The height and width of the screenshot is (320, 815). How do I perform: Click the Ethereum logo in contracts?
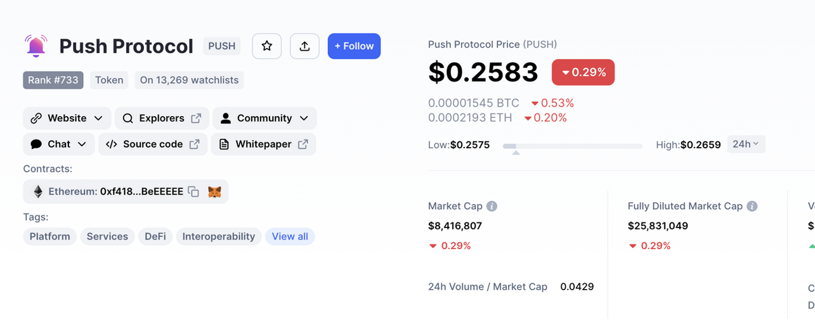tap(38, 191)
